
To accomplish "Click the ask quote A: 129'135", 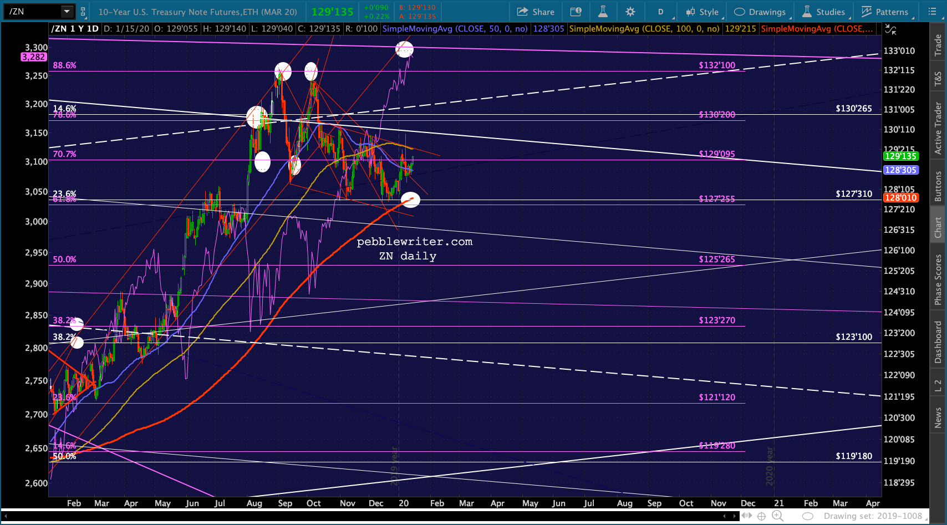I will [x=418, y=17].
